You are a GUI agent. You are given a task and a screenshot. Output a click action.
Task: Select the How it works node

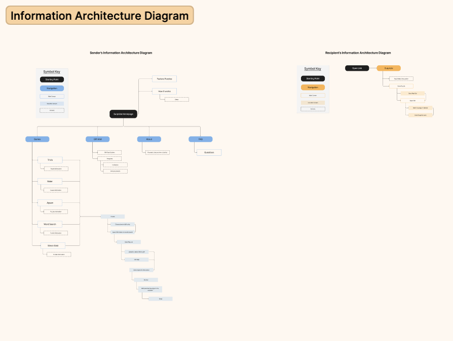click(x=164, y=91)
